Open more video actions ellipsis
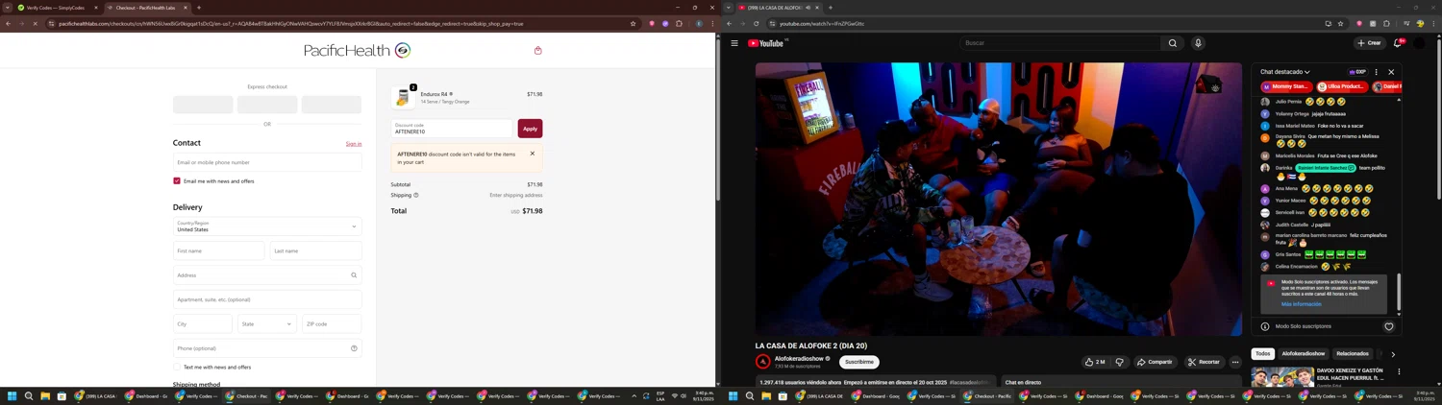This screenshot has height=405, width=1442. pyautogui.click(x=1235, y=362)
